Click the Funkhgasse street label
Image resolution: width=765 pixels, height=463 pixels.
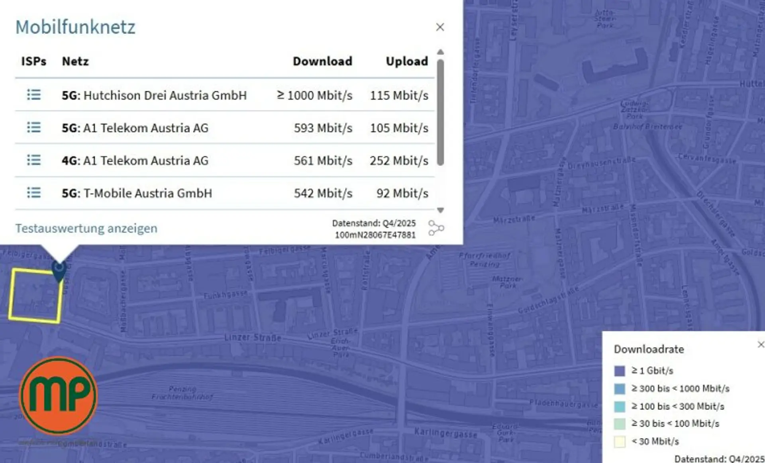[226, 295]
